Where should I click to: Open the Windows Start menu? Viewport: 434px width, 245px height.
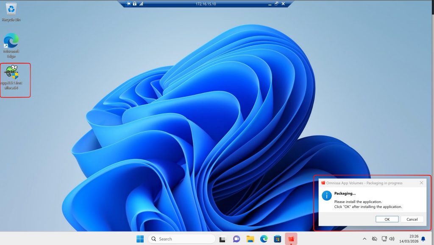click(x=140, y=239)
